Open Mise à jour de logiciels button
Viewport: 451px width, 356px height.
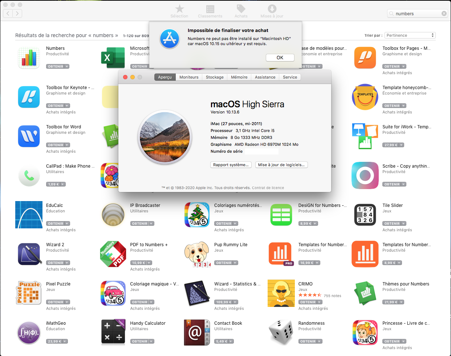[x=281, y=165]
